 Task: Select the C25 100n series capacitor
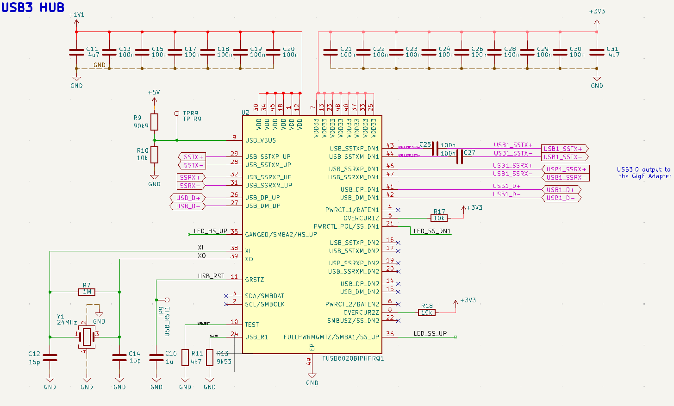pos(435,149)
